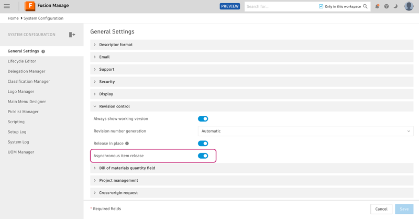
Task: Click Asynchronous item release label
Action: point(119,156)
